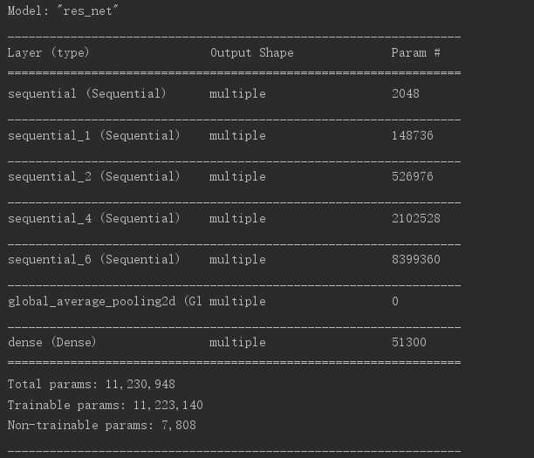Select the sequential (Sequential) layer row

234,93
